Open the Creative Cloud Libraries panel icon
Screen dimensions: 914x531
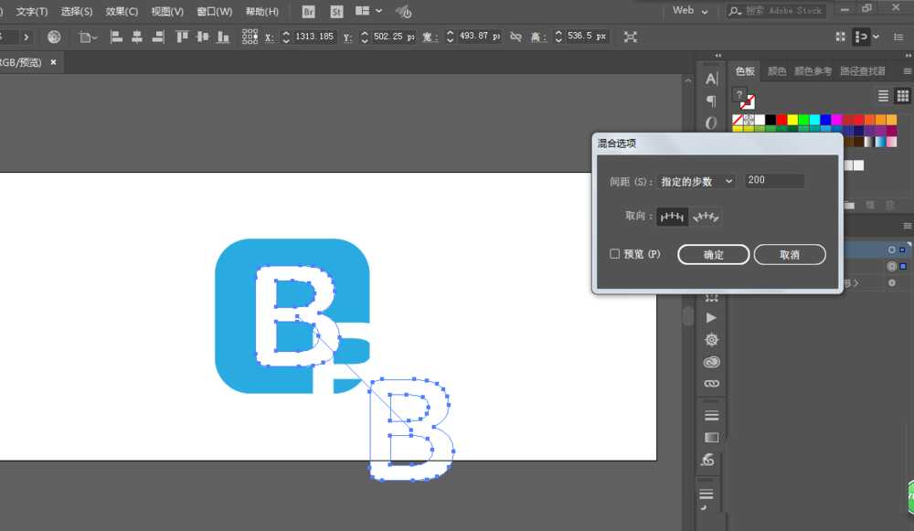pyautogui.click(x=711, y=362)
